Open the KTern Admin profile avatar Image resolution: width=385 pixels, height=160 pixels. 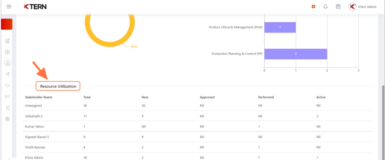point(352,7)
